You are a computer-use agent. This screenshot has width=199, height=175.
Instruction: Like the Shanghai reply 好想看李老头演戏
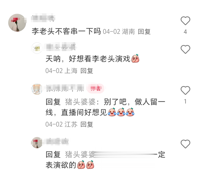[185, 49]
